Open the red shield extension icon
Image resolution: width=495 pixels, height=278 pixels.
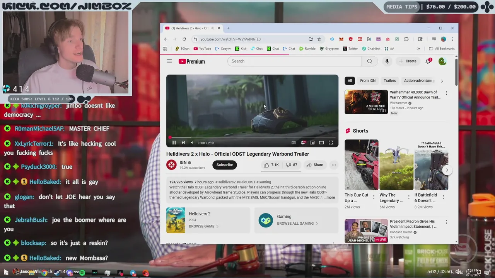pos(351,39)
